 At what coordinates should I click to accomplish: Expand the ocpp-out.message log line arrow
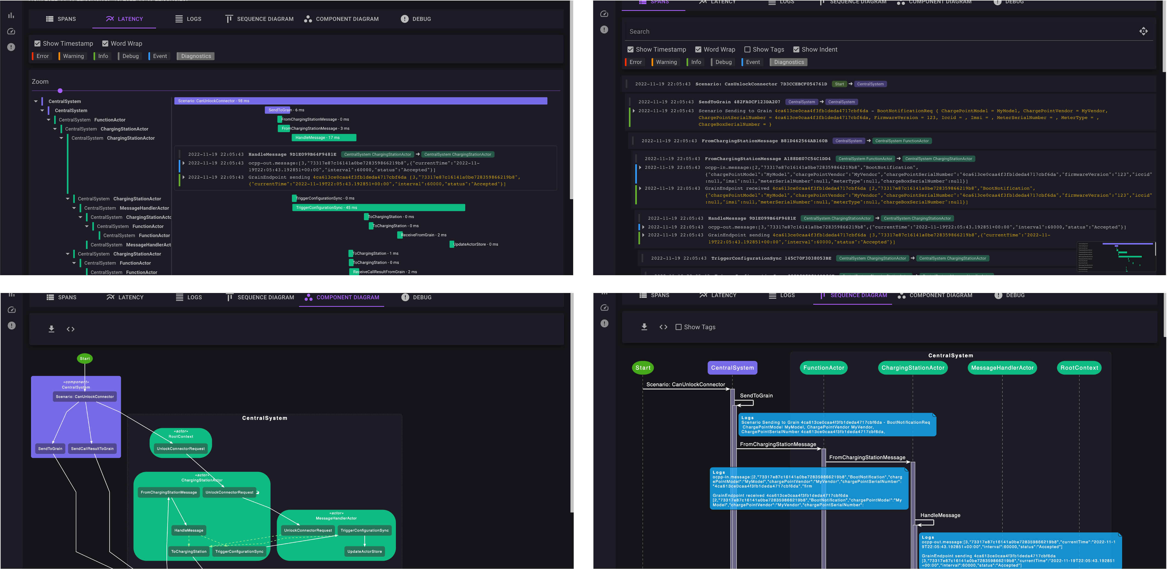(643, 227)
